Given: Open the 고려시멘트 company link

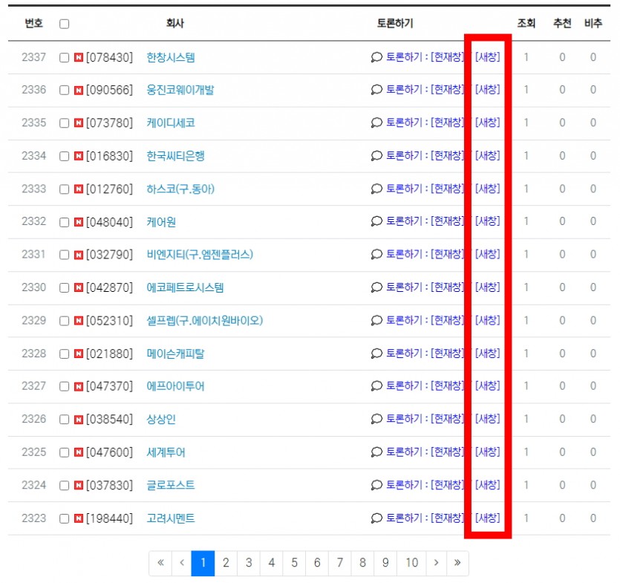Looking at the screenshot, I should tap(171, 518).
